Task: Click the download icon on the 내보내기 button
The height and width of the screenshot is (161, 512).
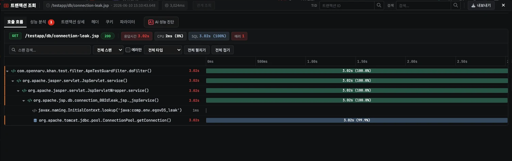Action: point(473,5)
